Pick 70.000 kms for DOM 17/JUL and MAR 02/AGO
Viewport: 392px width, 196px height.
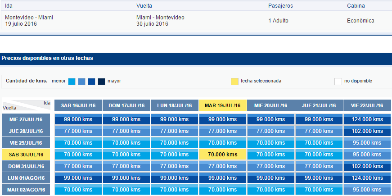tap(126, 190)
